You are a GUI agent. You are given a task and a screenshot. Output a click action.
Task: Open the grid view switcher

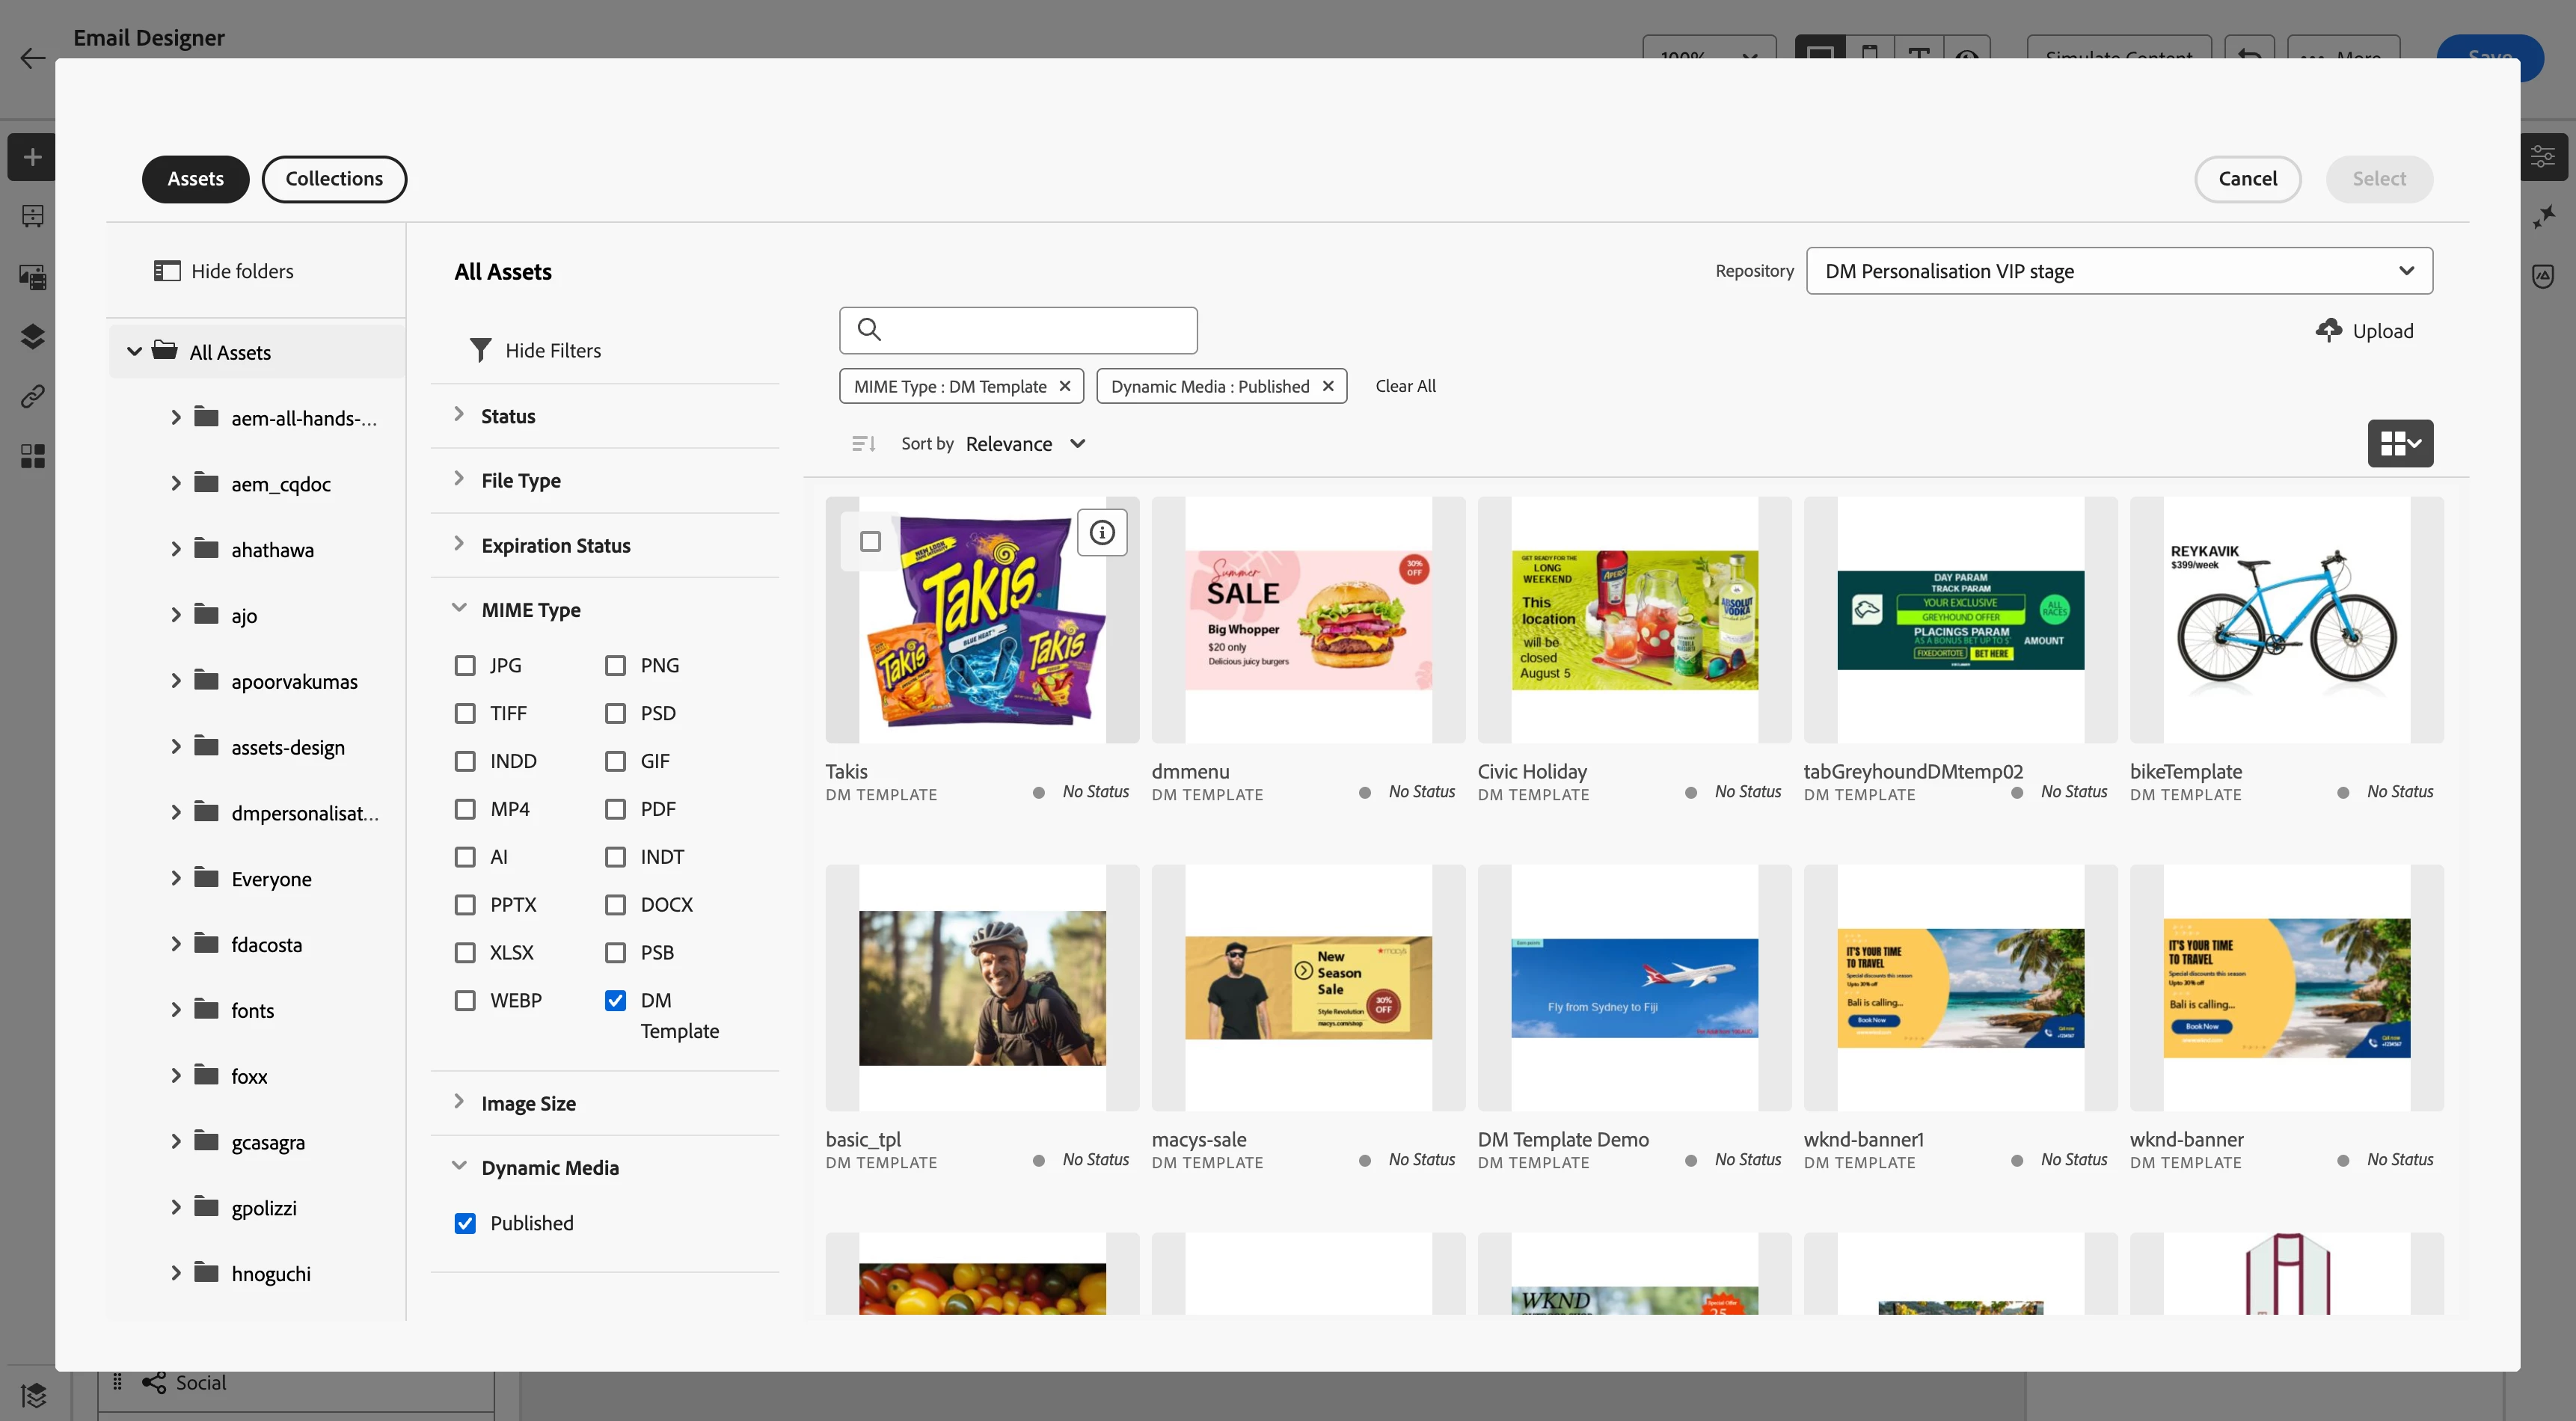pyautogui.click(x=2400, y=444)
